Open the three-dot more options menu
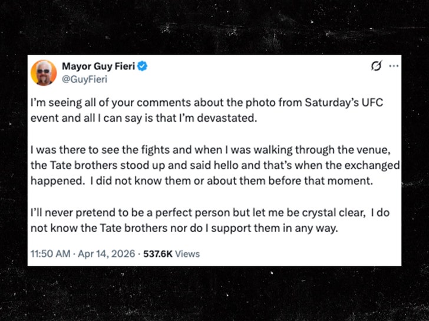The height and width of the screenshot is (321, 429). [x=394, y=66]
